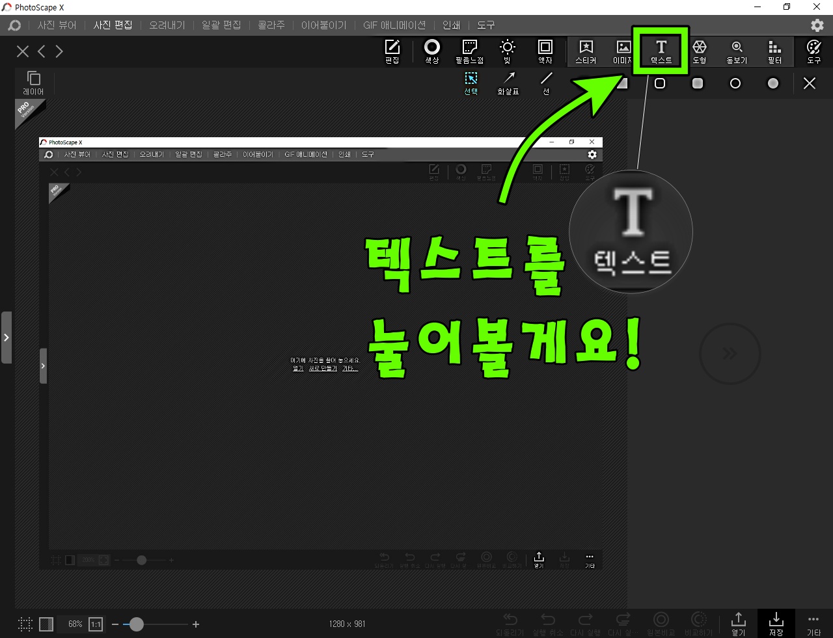Set zoom to 1:1 actual size
The height and width of the screenshot is (638, 833).
point(96,624)
